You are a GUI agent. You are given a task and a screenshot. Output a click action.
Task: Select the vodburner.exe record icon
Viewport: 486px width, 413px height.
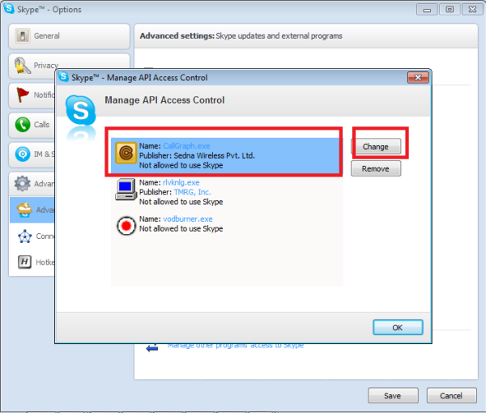tap(126, 226)
